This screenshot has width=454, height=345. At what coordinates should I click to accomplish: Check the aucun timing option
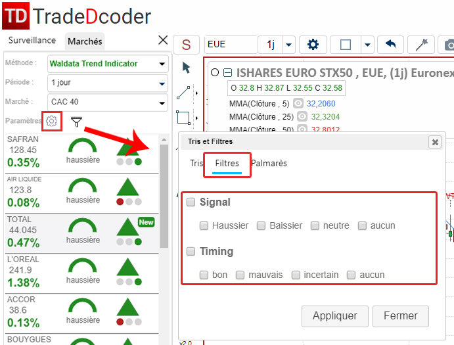[352, 275]
